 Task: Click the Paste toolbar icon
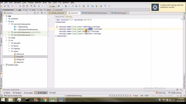tap(27, 6)
